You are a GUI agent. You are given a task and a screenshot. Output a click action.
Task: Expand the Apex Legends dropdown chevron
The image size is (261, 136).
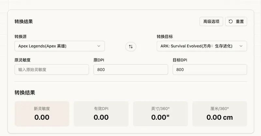(x=99, y=46)
